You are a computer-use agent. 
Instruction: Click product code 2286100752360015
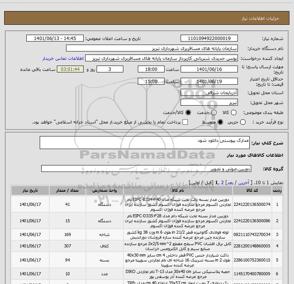[252, 260]
